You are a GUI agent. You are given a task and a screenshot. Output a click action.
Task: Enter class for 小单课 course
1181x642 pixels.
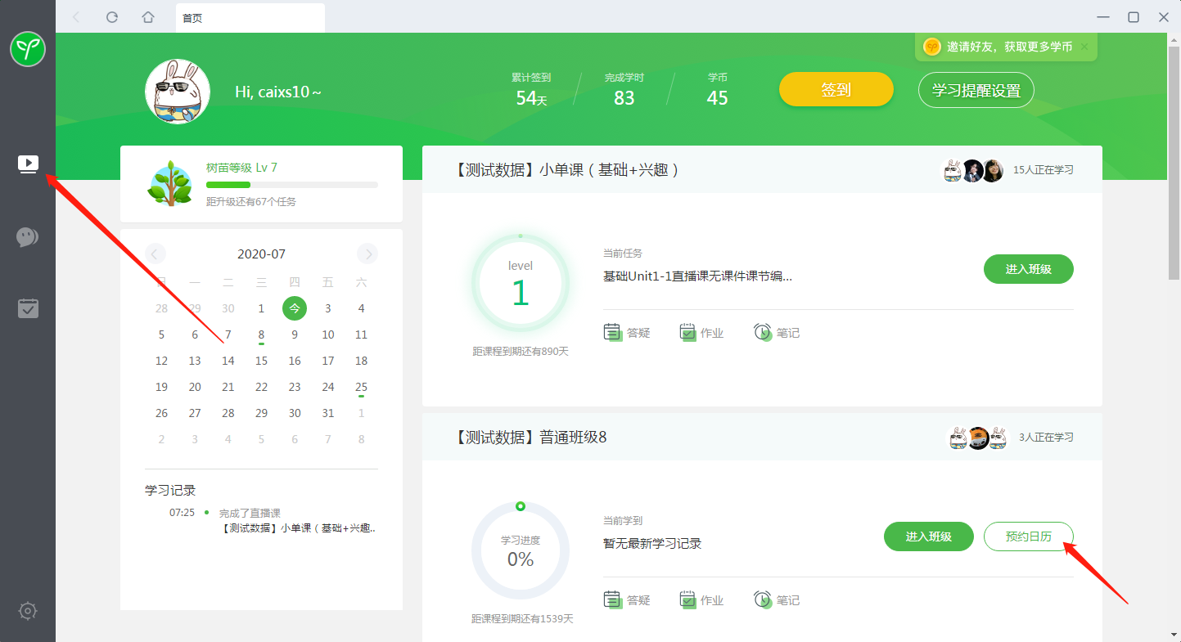click(x=1028, y=269)
